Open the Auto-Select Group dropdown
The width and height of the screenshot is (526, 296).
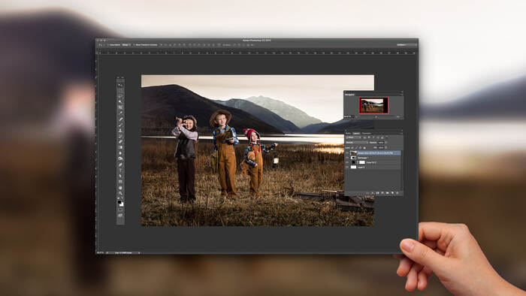125,44
